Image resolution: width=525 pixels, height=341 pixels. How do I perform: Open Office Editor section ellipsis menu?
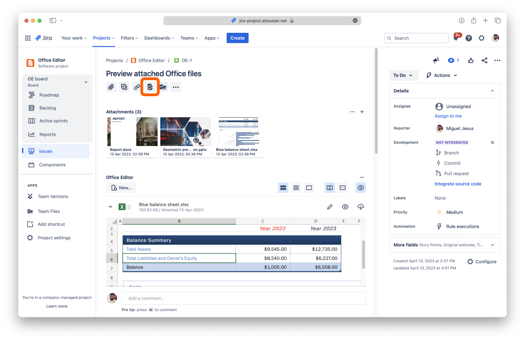tap(362, 177)
